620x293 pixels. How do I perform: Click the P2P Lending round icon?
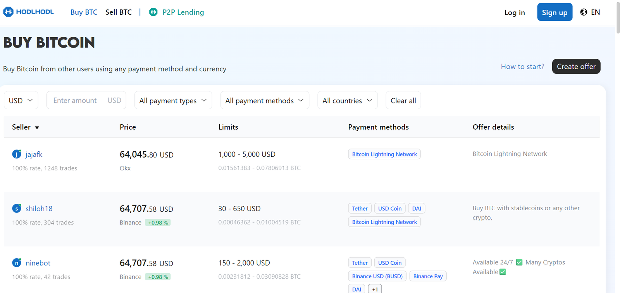pos(153,12)
